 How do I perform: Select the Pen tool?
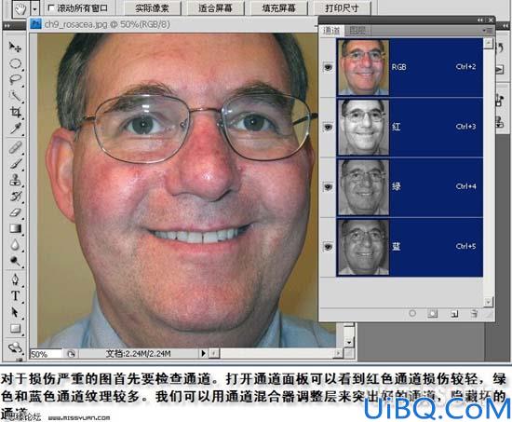pos(15,279)
